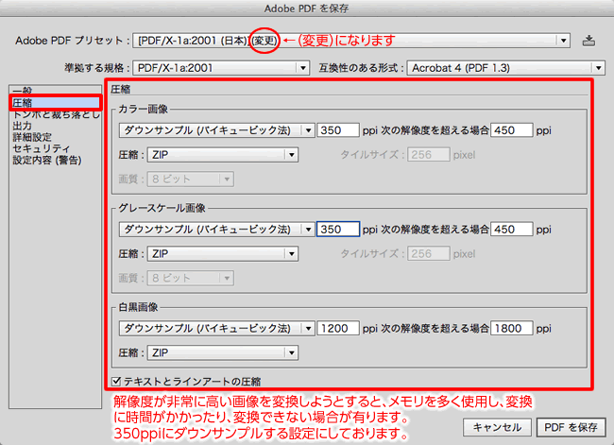The width and height of the screenshot is (614, 445).
Task: Open the 準拠する規格 dropdown
Action: point(221,68)
